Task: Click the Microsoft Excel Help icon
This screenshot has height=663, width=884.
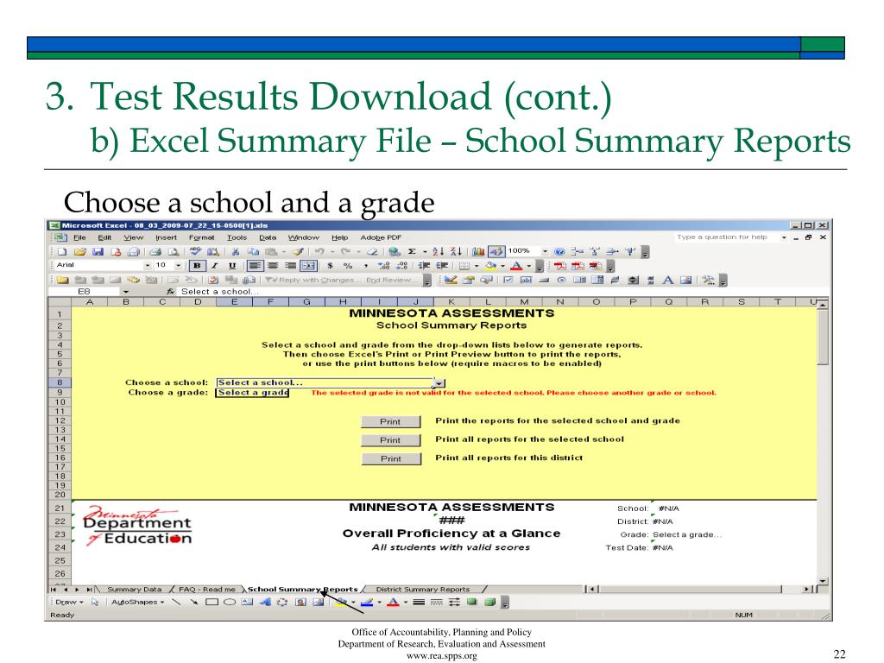Action: pos(559,251)
